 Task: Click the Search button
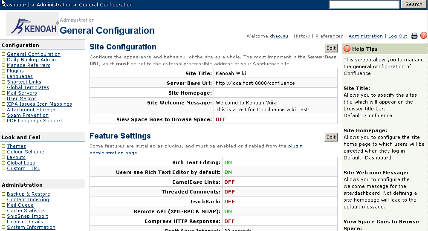click(414, 4)
